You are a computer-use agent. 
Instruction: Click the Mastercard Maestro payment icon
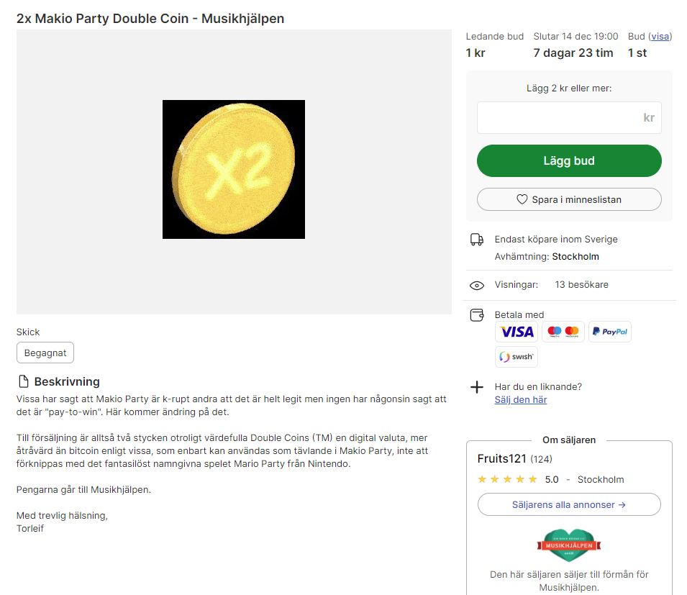click(x=563, y=332)
